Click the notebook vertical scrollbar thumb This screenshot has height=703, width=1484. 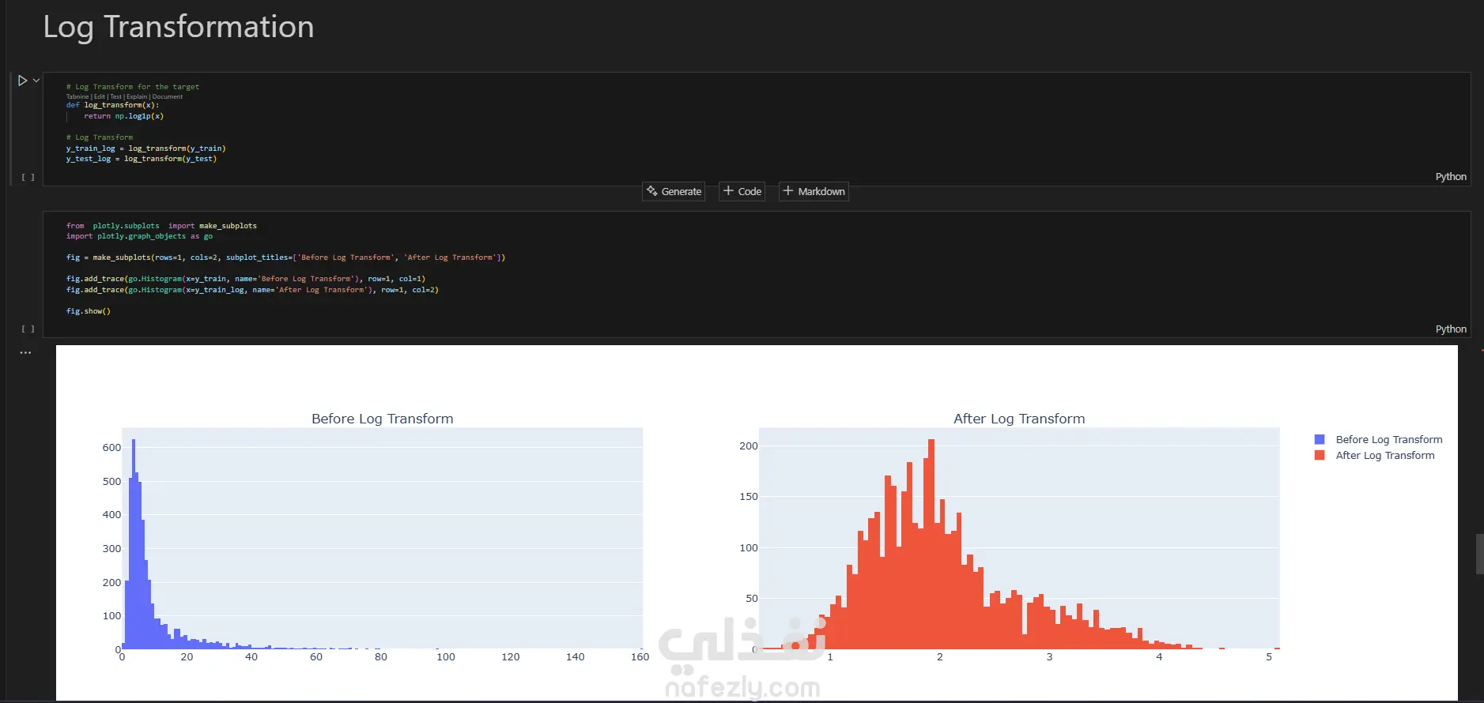tap(1479, 554)
